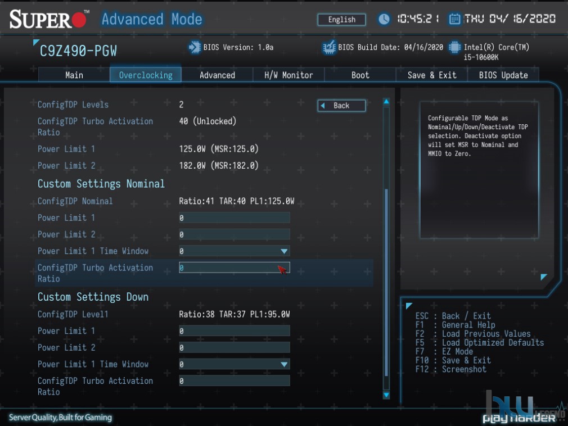Click '182.0W (MSR:182.0)' value
This screenshot has width=568, height=426.
218,165
